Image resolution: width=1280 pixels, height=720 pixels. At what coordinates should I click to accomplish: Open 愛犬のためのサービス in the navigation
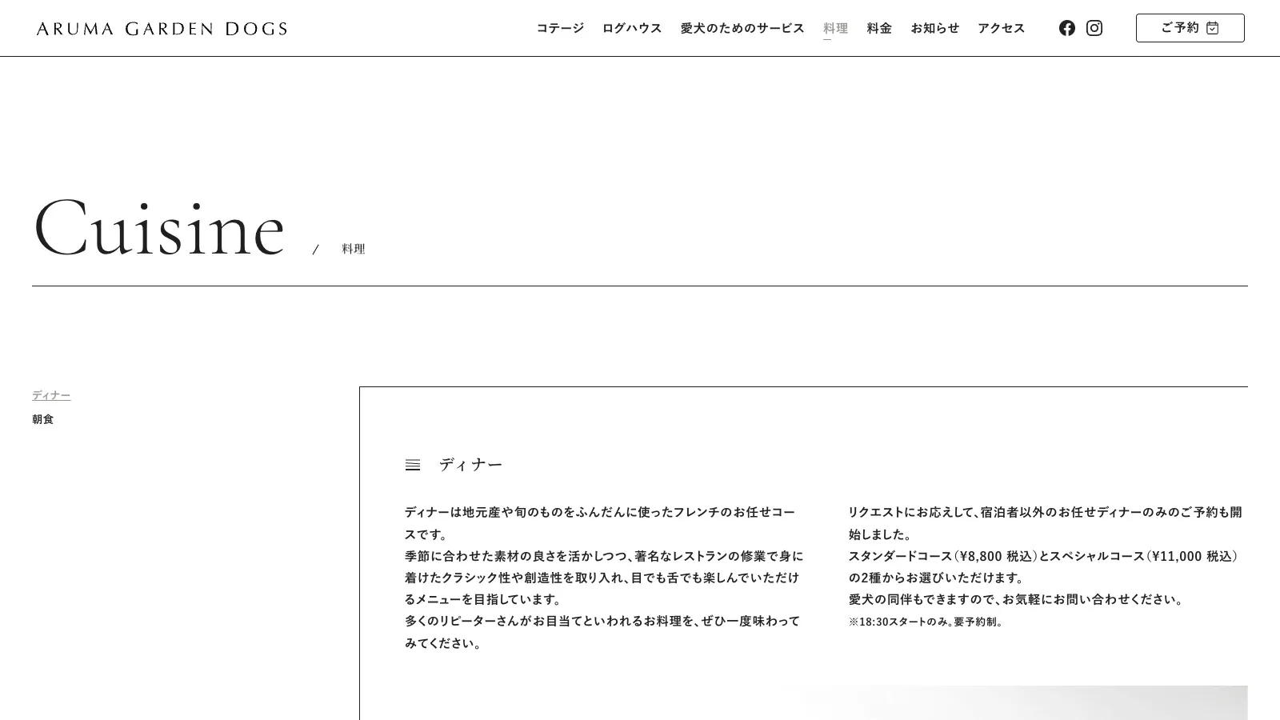[742, 28]
